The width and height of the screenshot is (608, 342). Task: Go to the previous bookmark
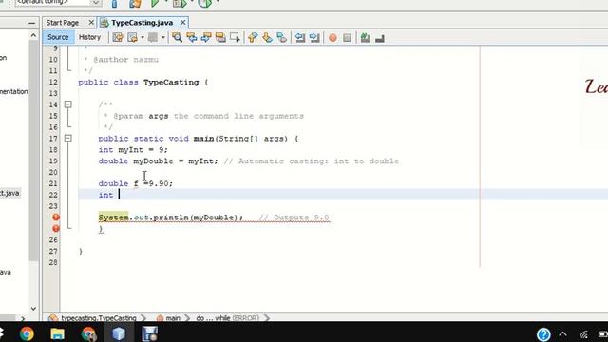click(253, 37)
